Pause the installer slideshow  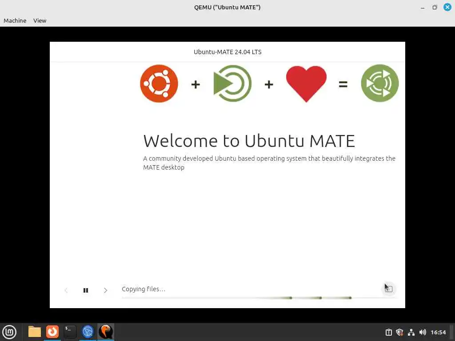tap(86, 290)
